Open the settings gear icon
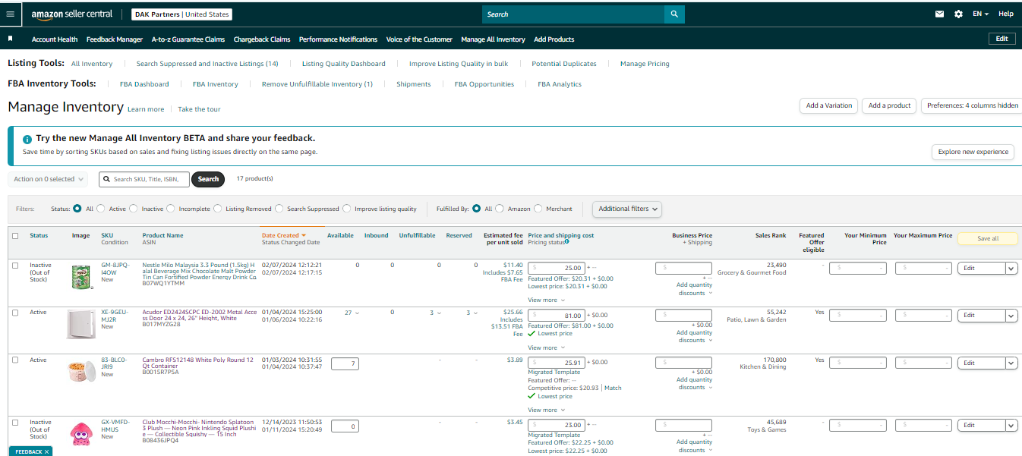 958,14
